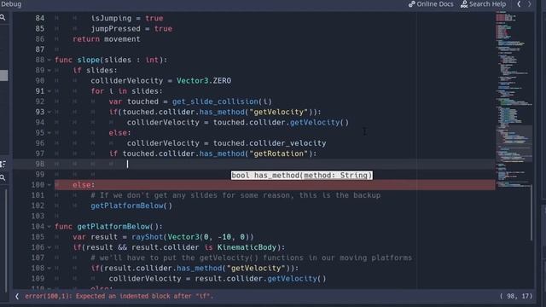Screen dimensions: 546x307
Task: Click the empty line 98 with cursor
Action: tap(254, 164)
